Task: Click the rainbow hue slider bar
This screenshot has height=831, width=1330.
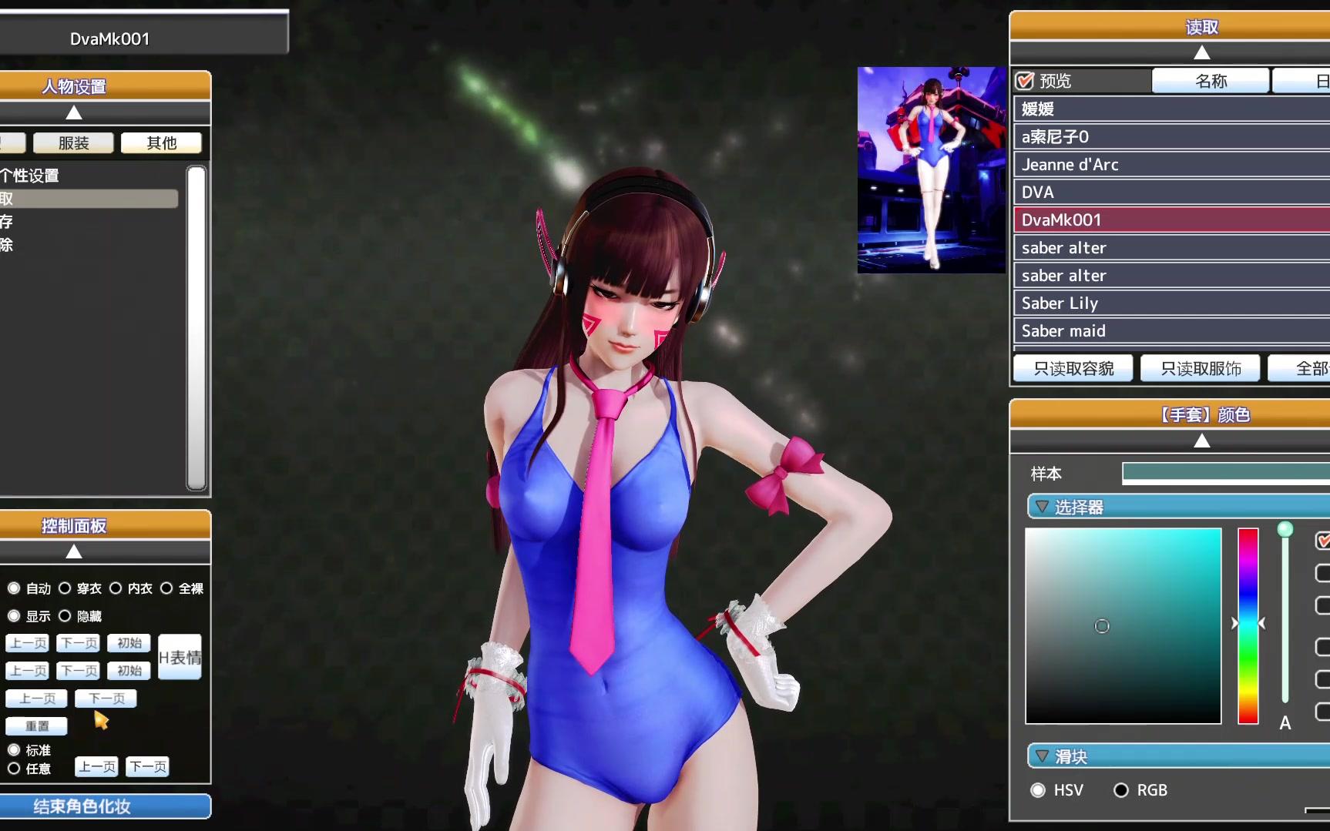Action: [x=1248, y=626]
